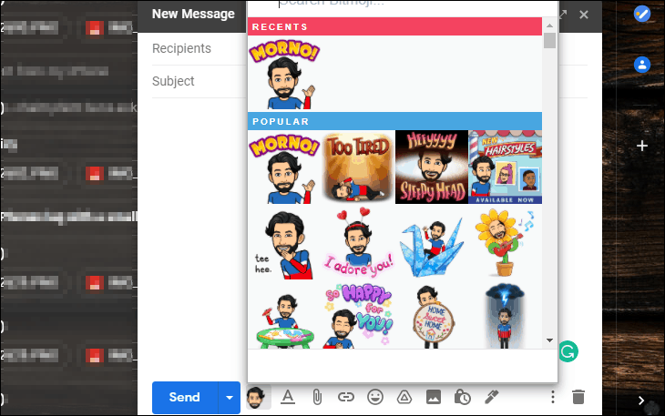Discard draft with the trash icon

[x=578, y=398]
